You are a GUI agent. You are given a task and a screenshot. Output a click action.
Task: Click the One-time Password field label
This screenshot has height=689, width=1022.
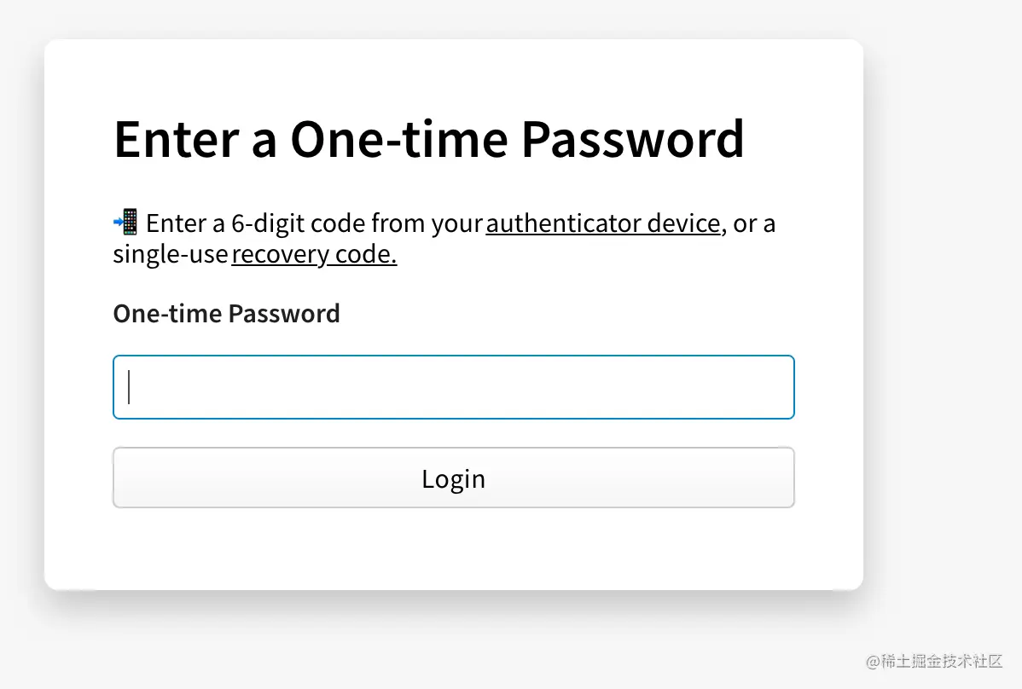226,314
